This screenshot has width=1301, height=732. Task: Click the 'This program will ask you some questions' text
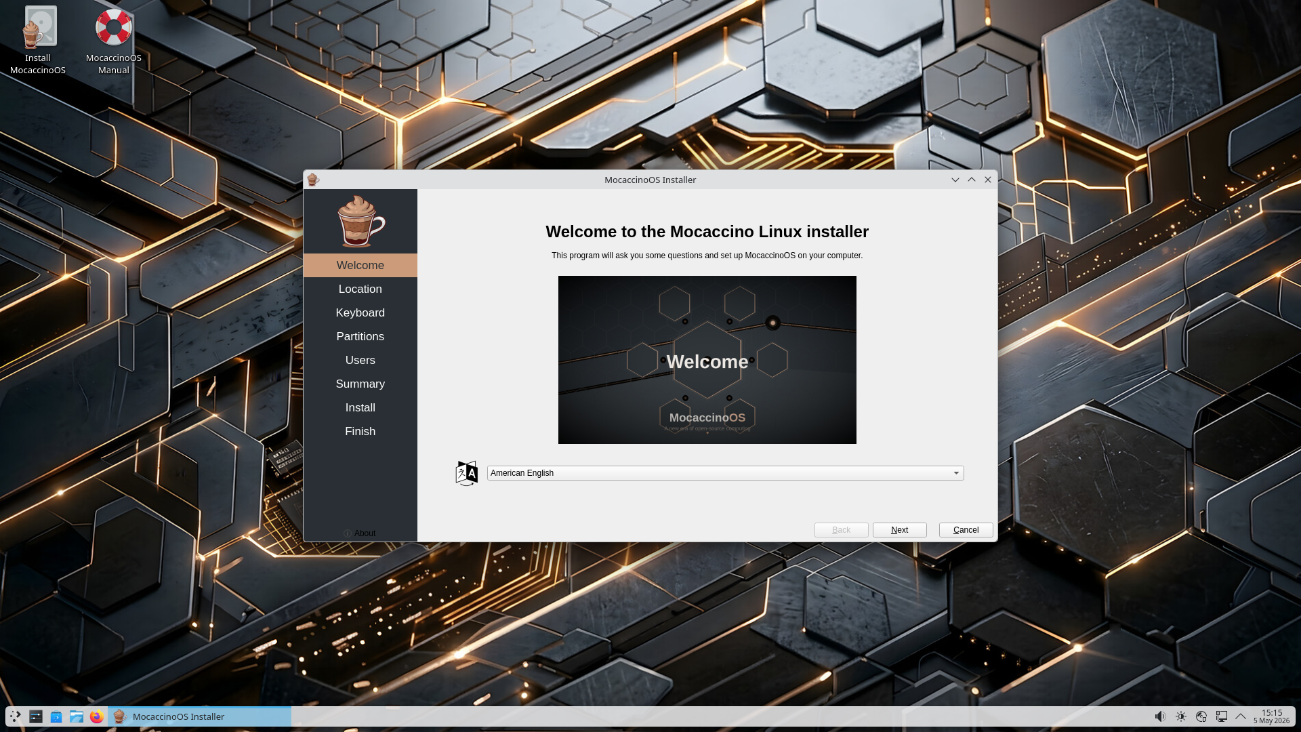pos(707,256)
